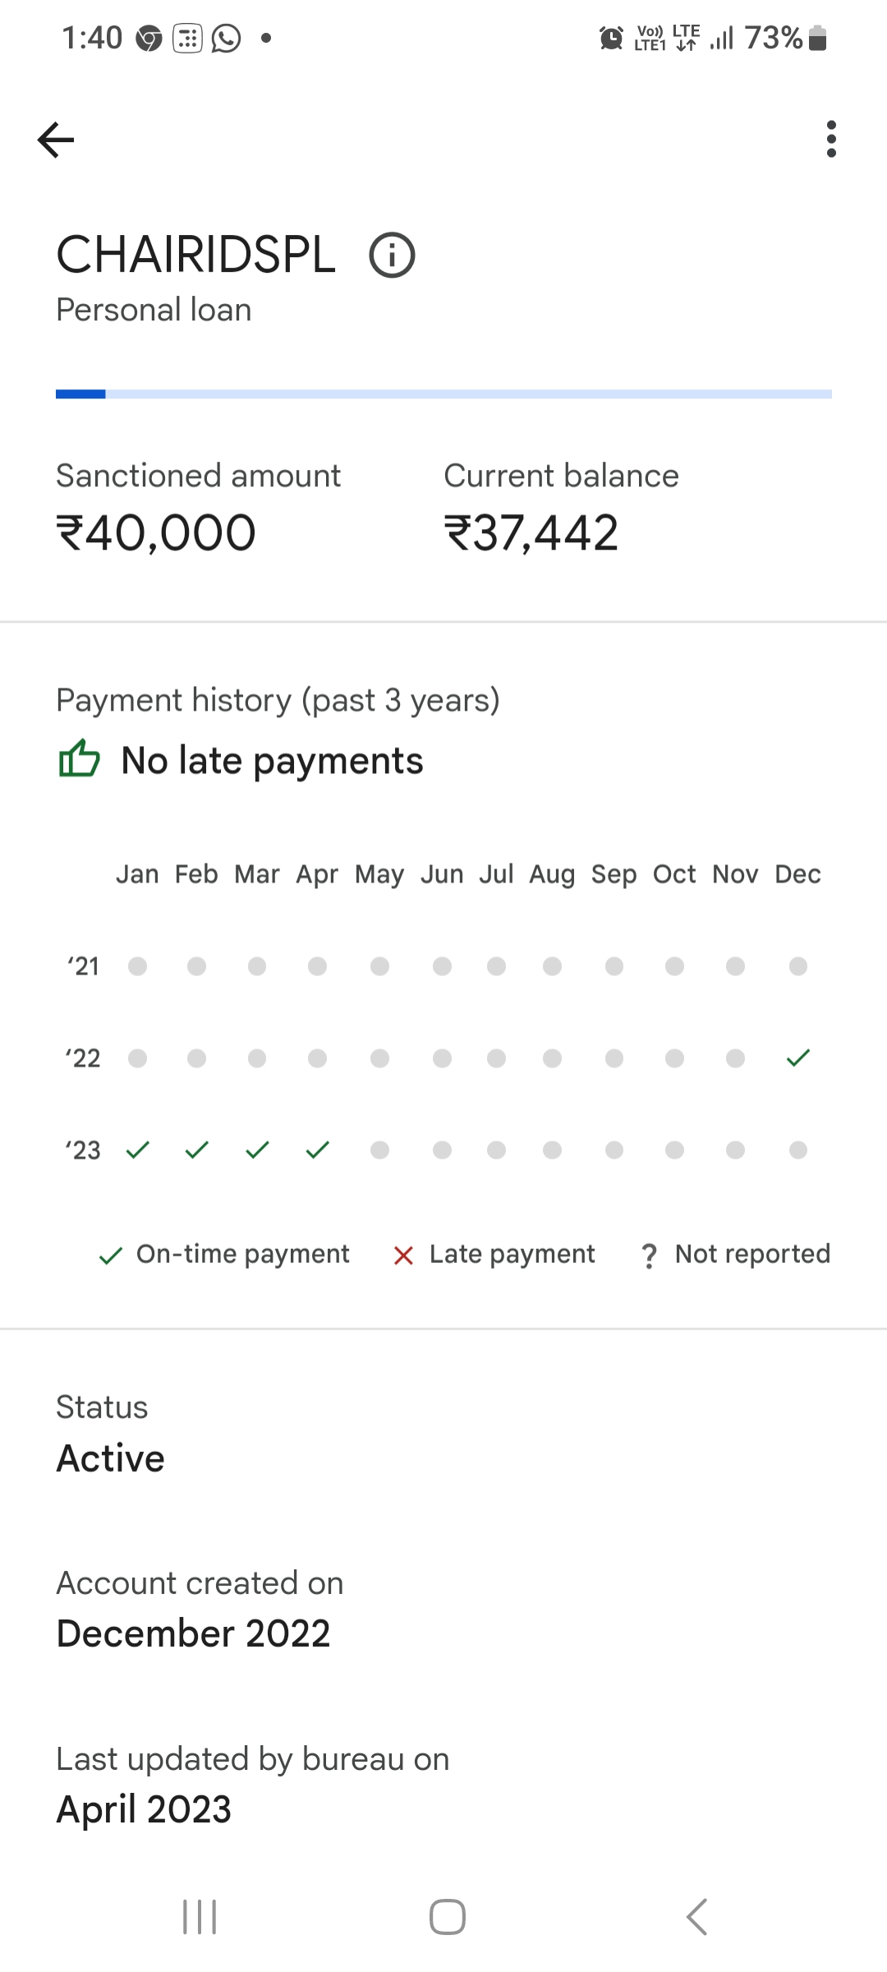Image resolution: width=887 pixels, height=1972 pixels.
Task: Tap the Not reported question mark
Action: pyautogui.click(x=649, y=1256)
